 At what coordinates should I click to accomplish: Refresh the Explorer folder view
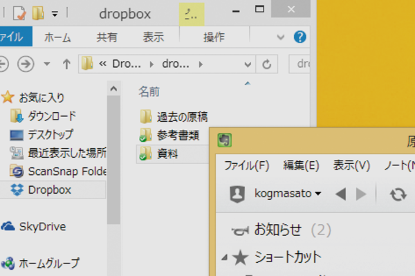267,64
